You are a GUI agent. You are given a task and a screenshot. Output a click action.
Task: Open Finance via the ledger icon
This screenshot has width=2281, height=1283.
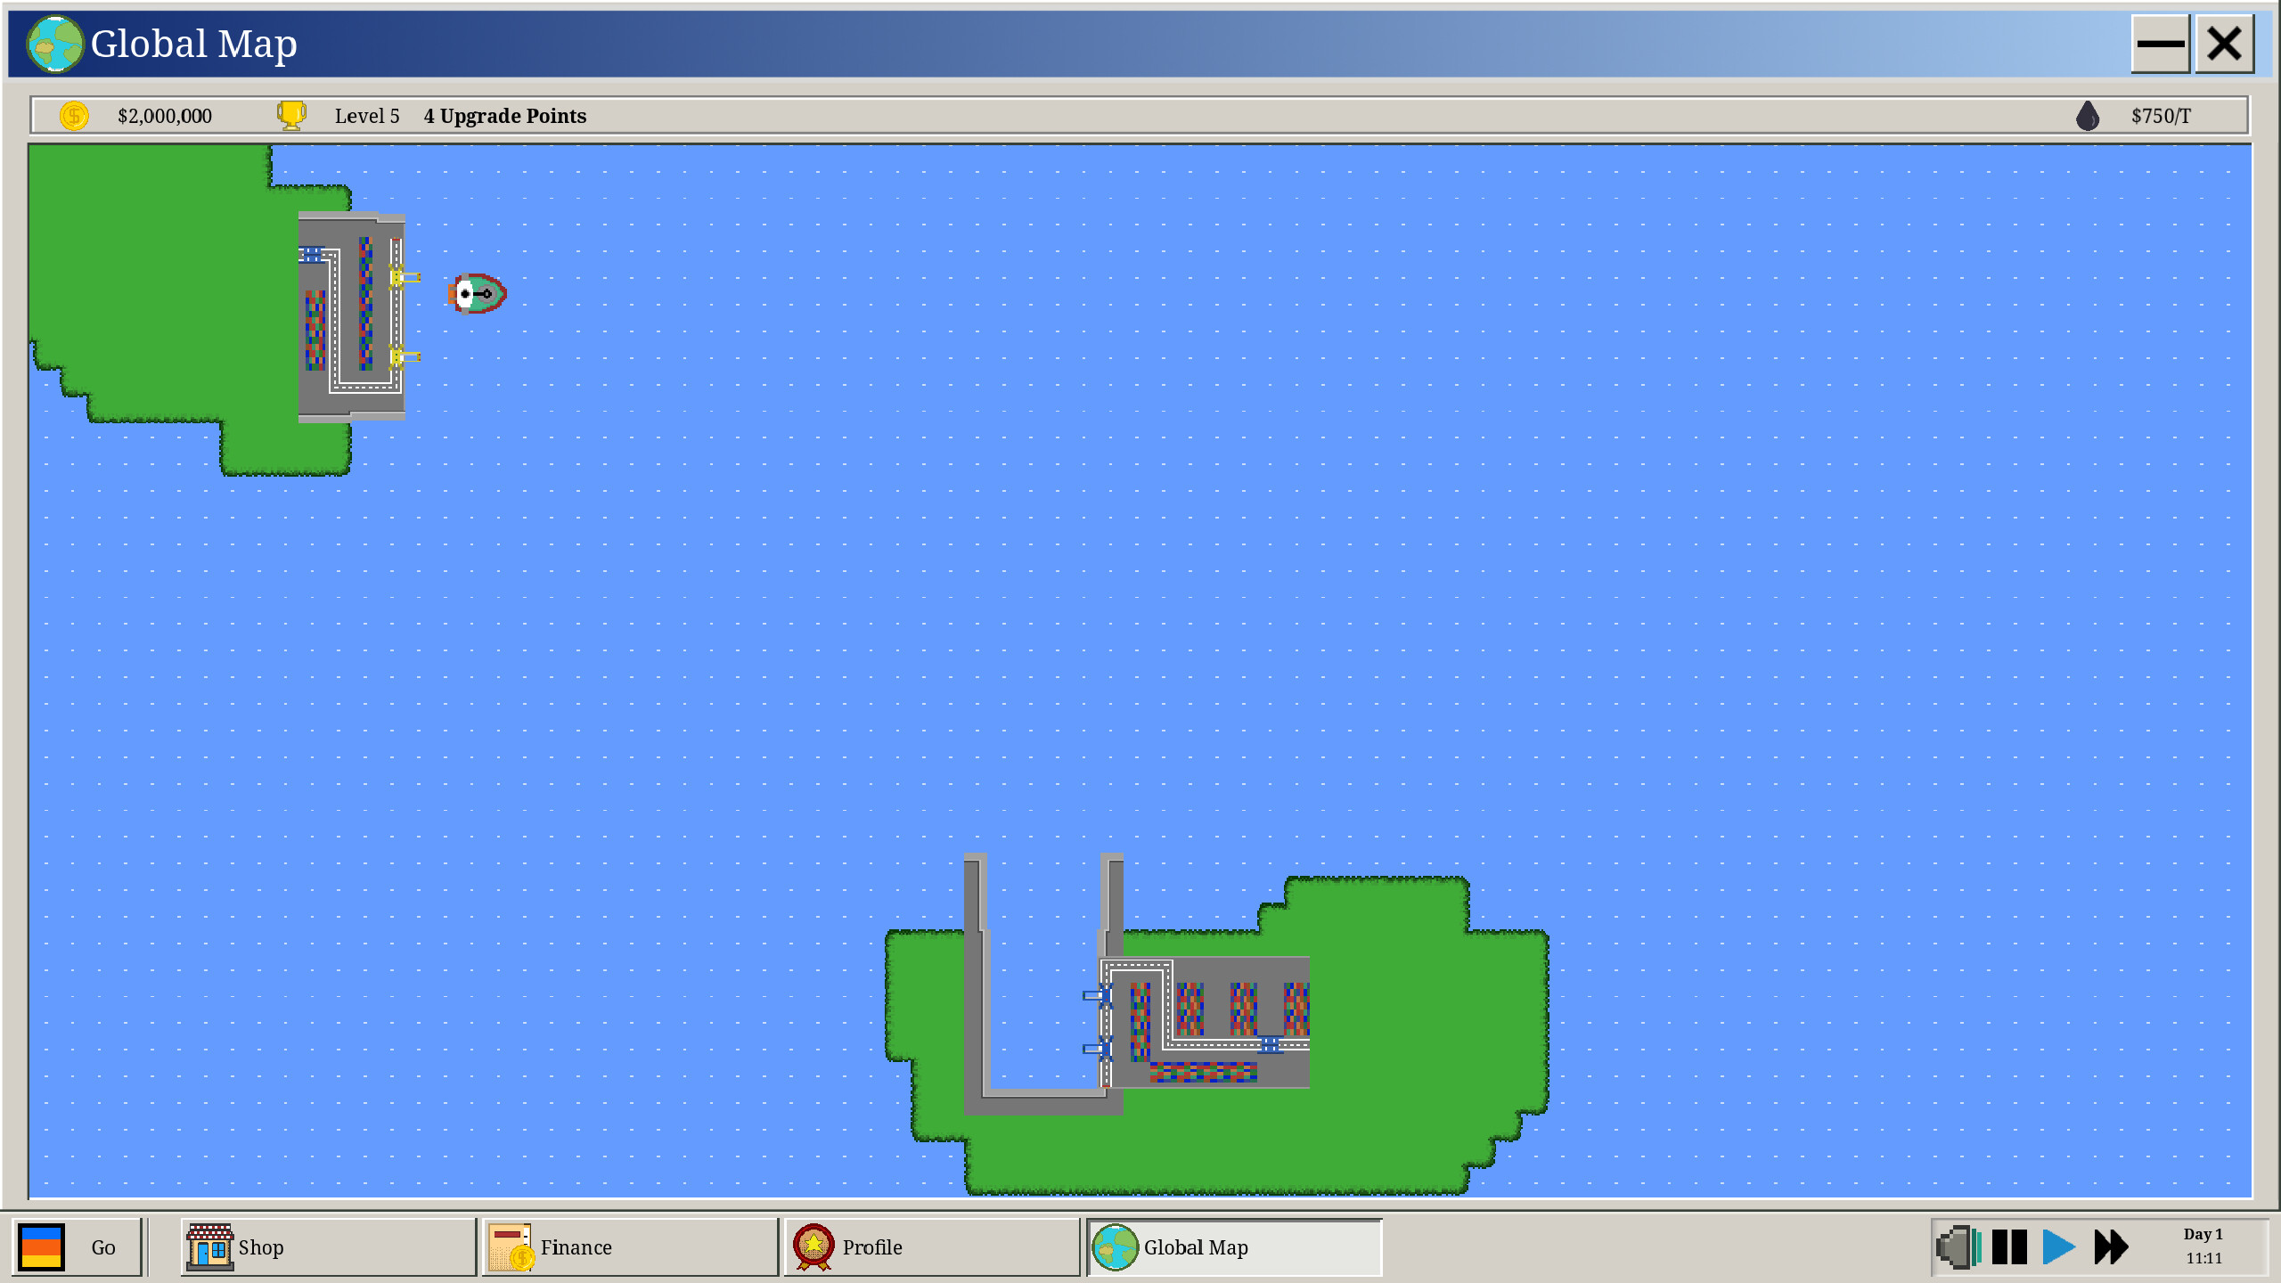coord(513,1247)
